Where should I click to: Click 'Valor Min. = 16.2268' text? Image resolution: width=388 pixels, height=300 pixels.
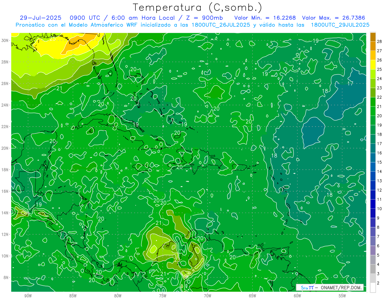click(x=265, y=18)
